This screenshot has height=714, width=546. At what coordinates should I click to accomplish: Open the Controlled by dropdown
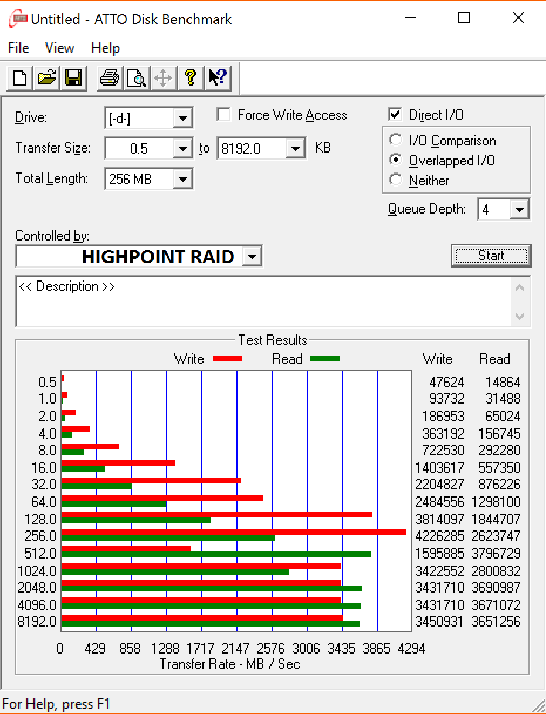(x=252, y=256)
